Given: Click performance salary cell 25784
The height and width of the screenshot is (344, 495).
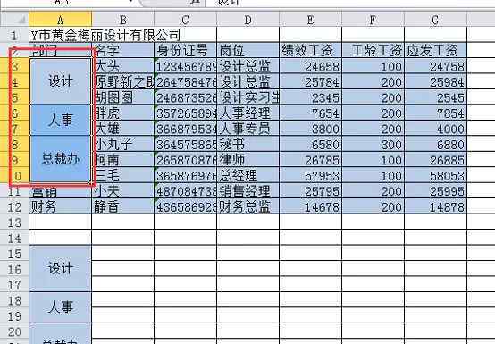Looking at the screenshot, I should pos(310,81).
